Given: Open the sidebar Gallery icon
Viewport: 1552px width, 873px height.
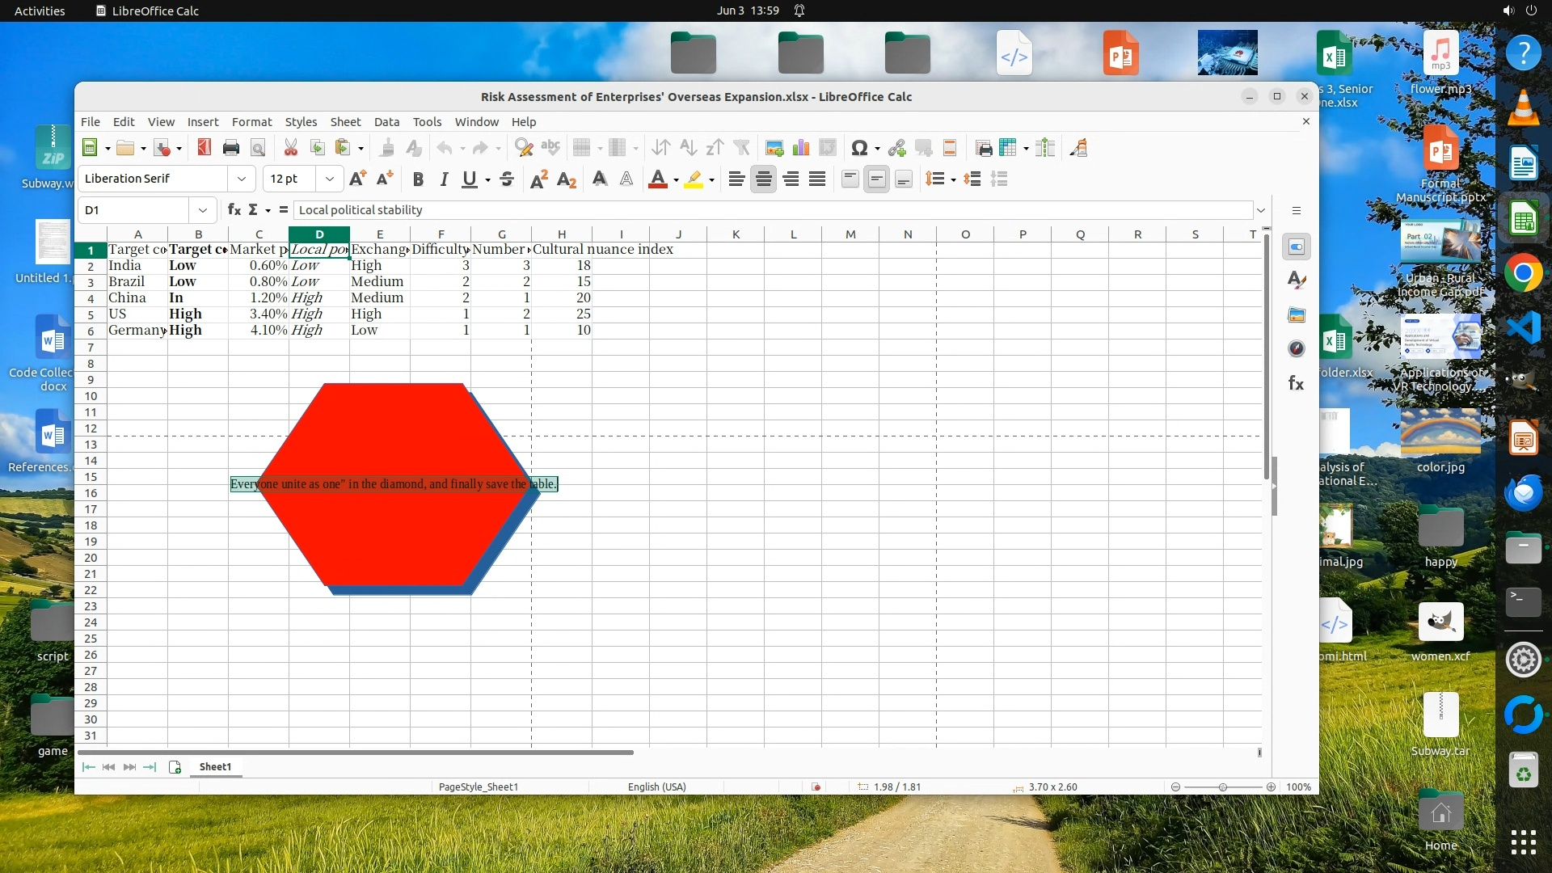Looking at the screenshot, I should [x=1297, y=314].
